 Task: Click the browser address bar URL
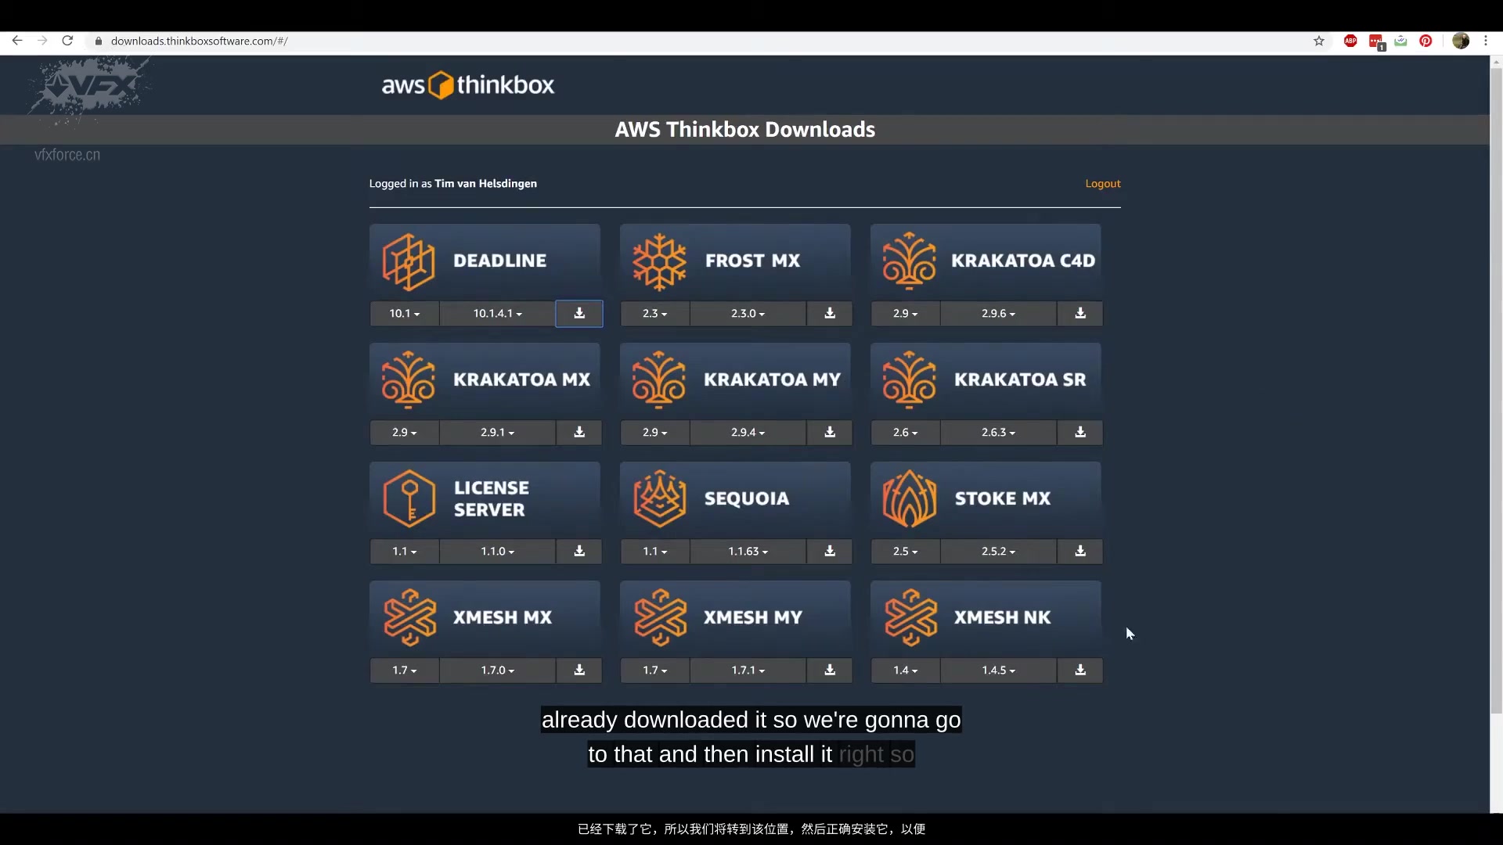coord(200,41)
